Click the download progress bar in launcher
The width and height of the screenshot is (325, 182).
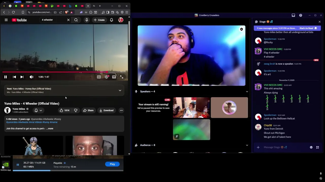tap(68, 171)
